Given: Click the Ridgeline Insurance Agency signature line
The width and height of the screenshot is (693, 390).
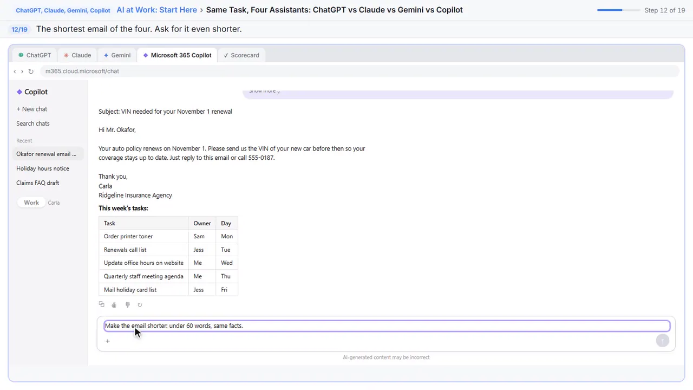Looking at the screenshot, I should [x=135, y=195].
